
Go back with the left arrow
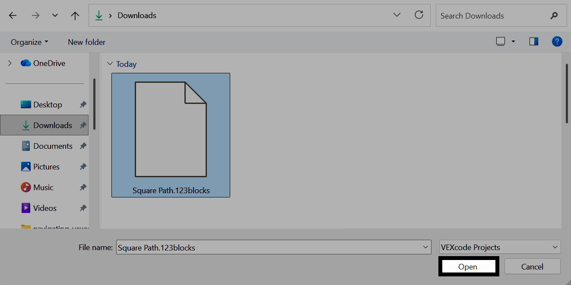(x=13, y=16)
